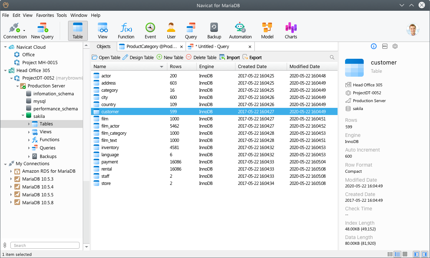Viewport: 430px width, 258px height.
Task: Switch to list view in status bar
Action: tap(390, 254)
